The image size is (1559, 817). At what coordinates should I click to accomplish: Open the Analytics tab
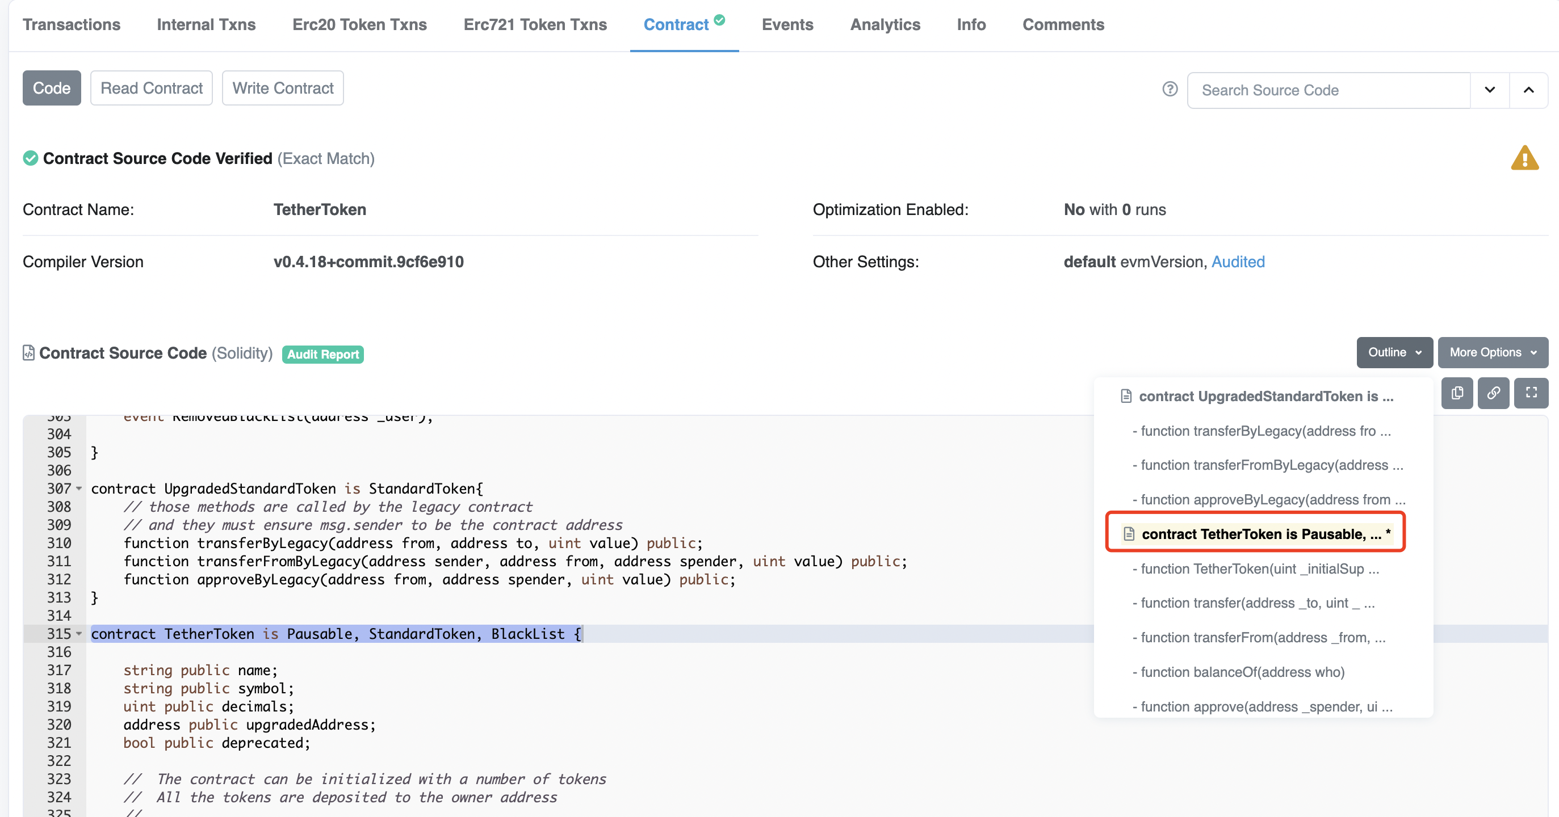point(885,25)
